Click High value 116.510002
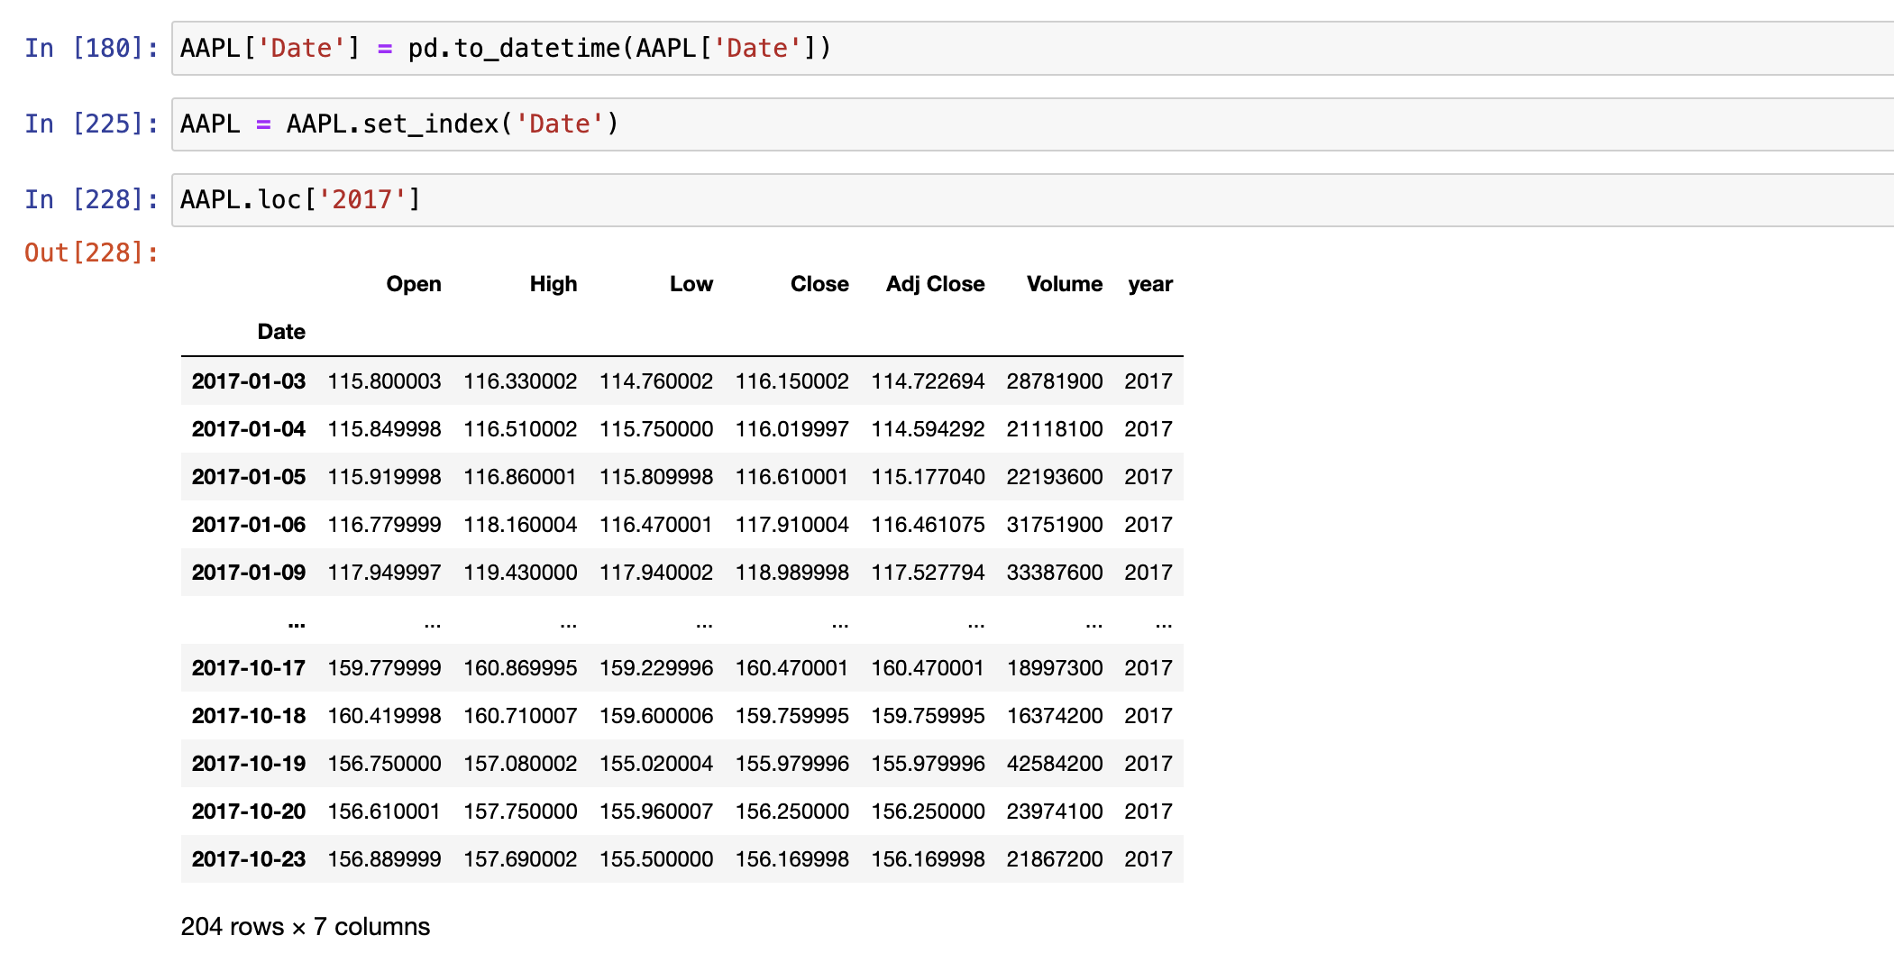The height and width of the screenshot is (954, 1894). [520, 429]
